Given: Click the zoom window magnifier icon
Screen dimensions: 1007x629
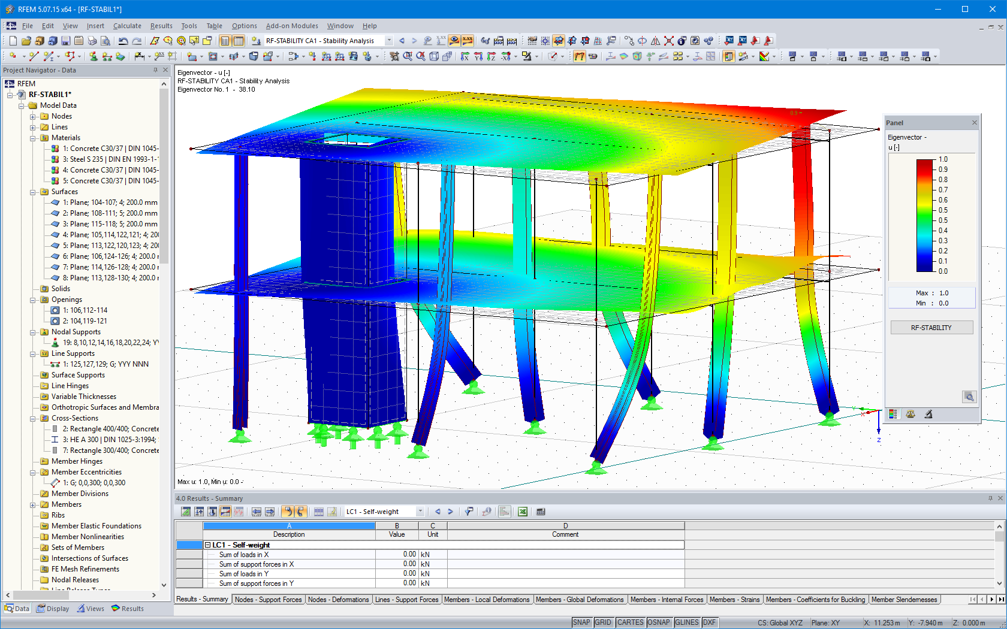Looking at the screenshot, I should tap(408, 56).
